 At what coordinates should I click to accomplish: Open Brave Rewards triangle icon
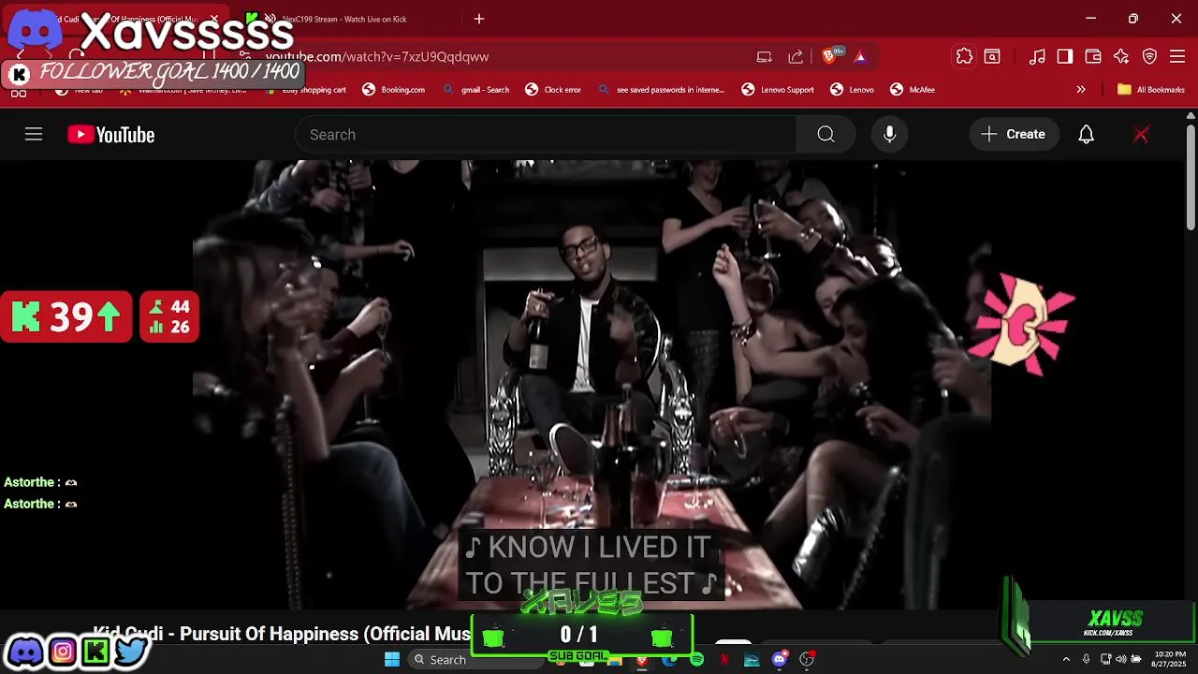coord(860,56)
